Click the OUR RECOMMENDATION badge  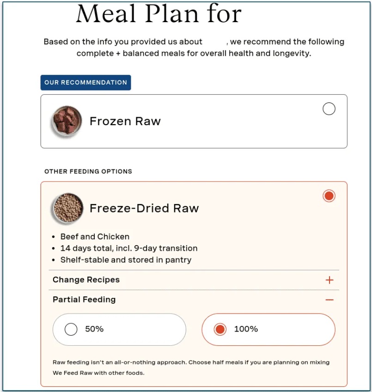click(x=85, y=82)
